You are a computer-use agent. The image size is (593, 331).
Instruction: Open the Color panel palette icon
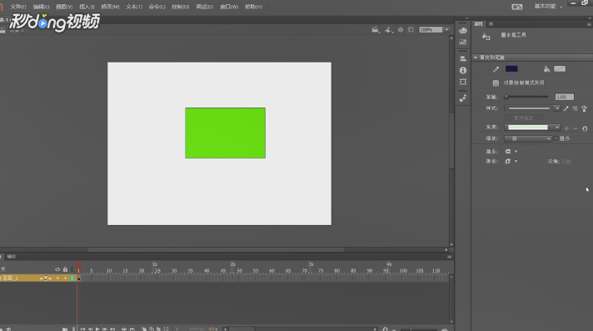click(463, 31)
